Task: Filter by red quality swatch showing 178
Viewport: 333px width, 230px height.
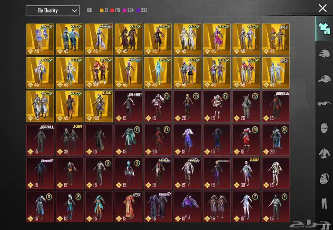Action: click(x=114, y=10)
